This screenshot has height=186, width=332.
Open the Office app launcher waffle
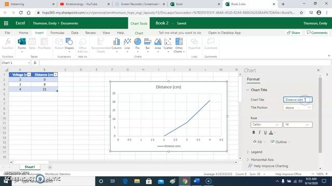(x=6, y=23)
